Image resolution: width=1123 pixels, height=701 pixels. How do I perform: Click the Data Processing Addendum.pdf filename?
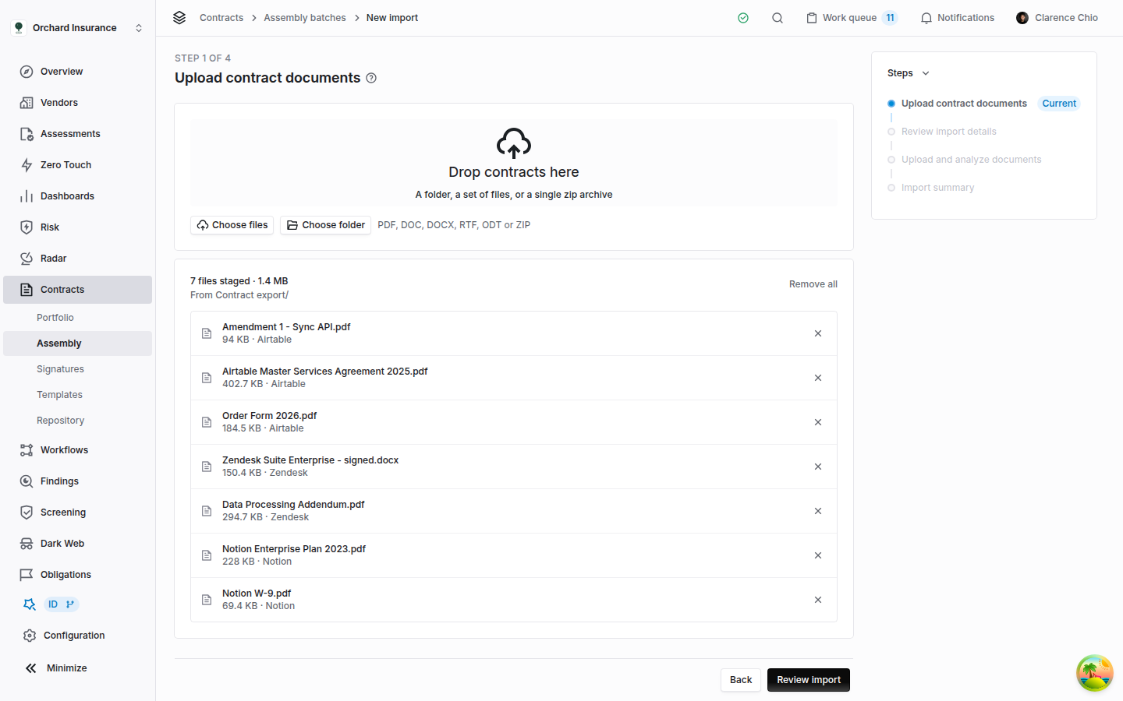point(293,505)
